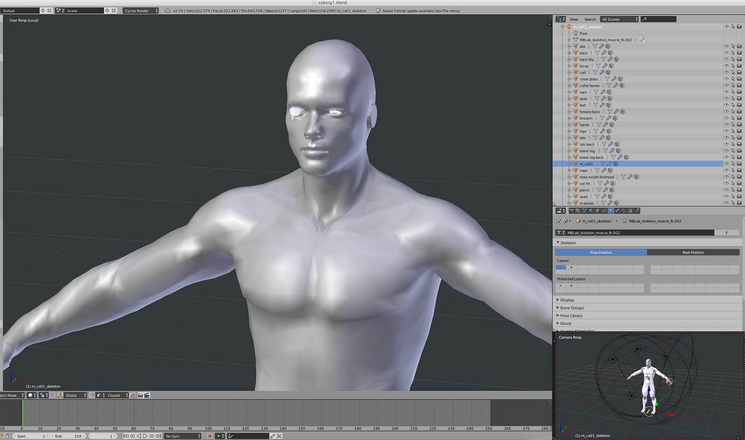
Task: Select the Pose Position tab
Action: point(601,252)
